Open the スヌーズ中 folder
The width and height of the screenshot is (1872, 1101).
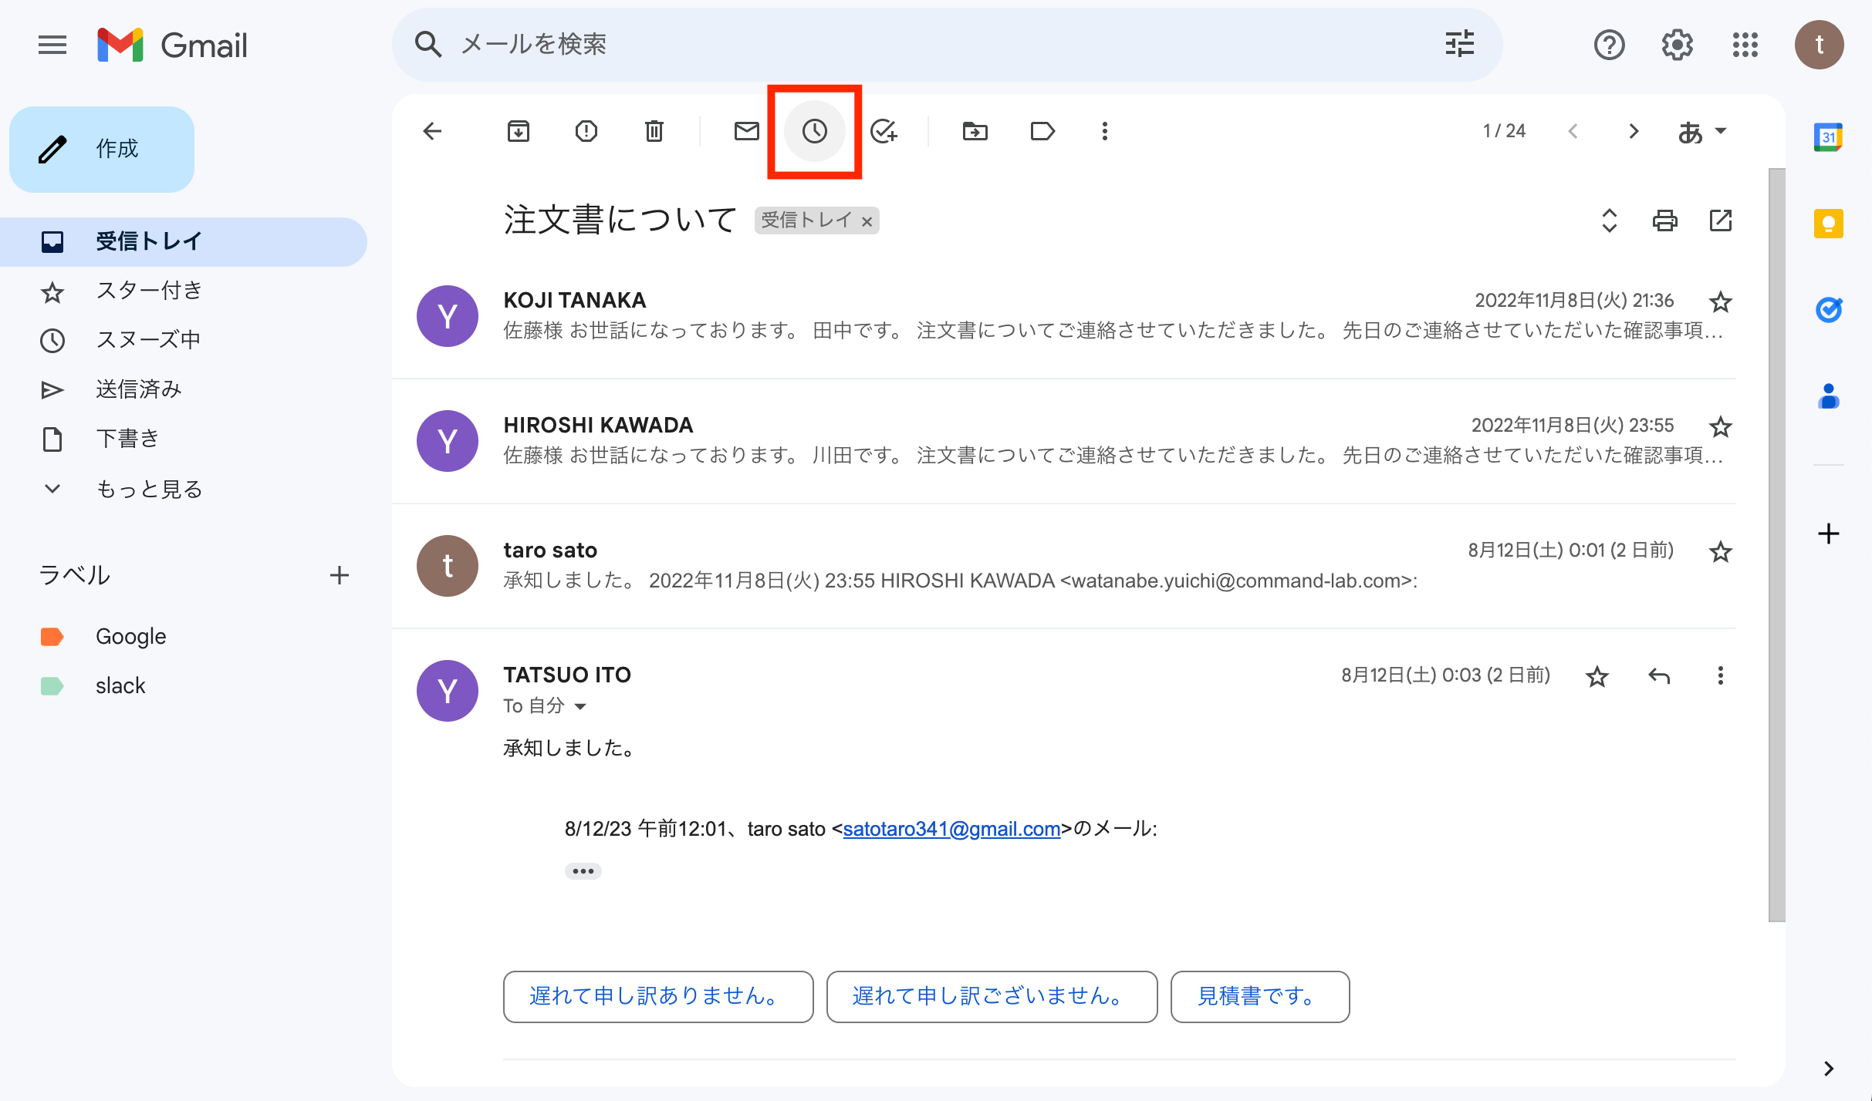pyautogui.click(x=184, y=340)
